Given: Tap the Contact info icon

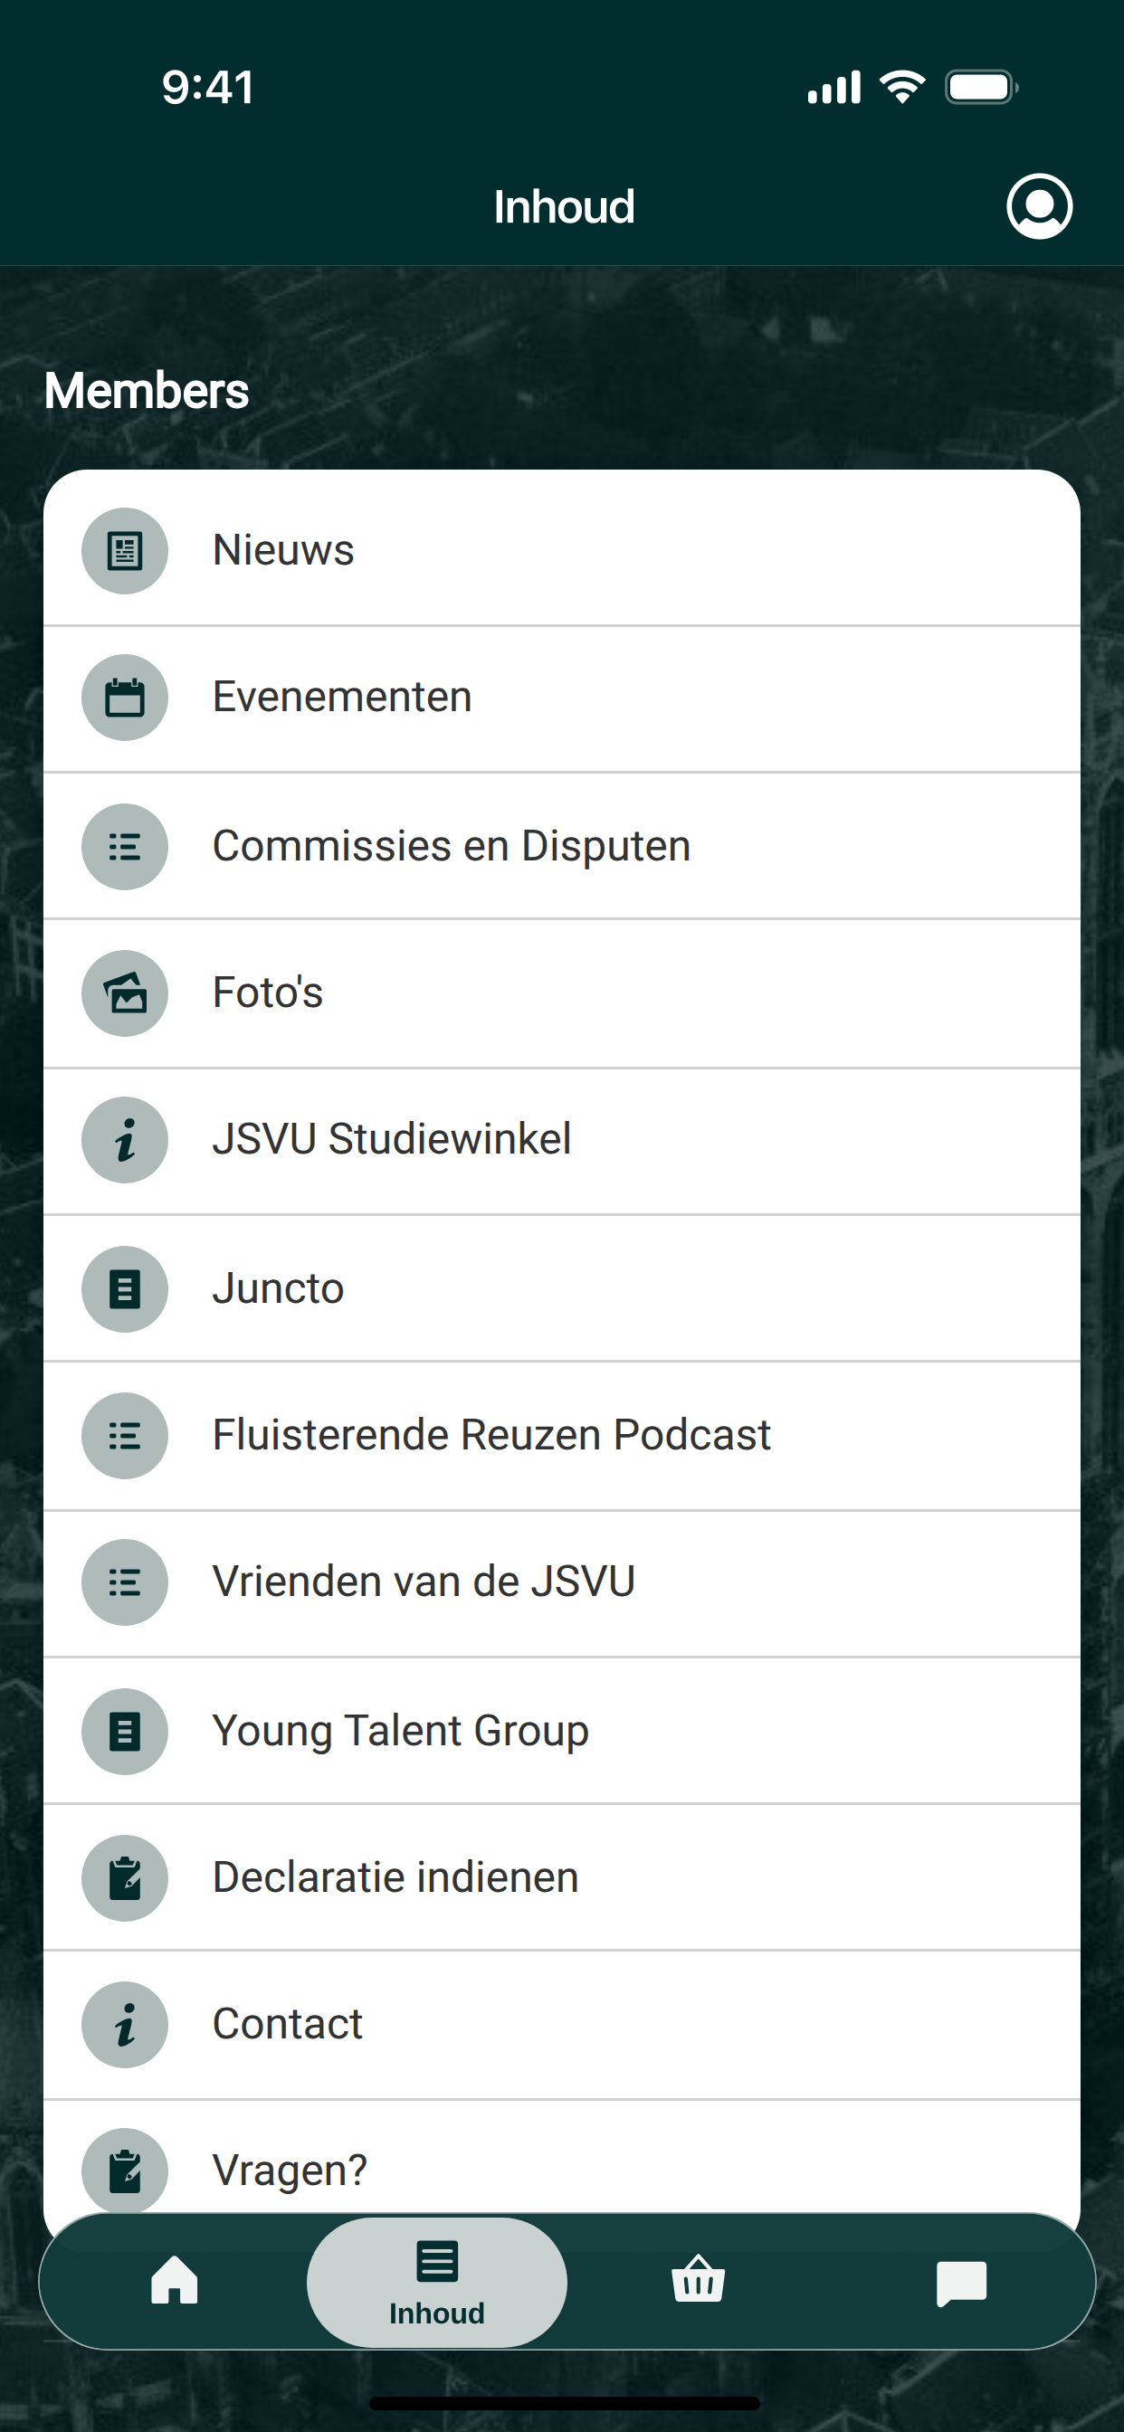Looking at the screenshot, I should [x=125, y=2024].
